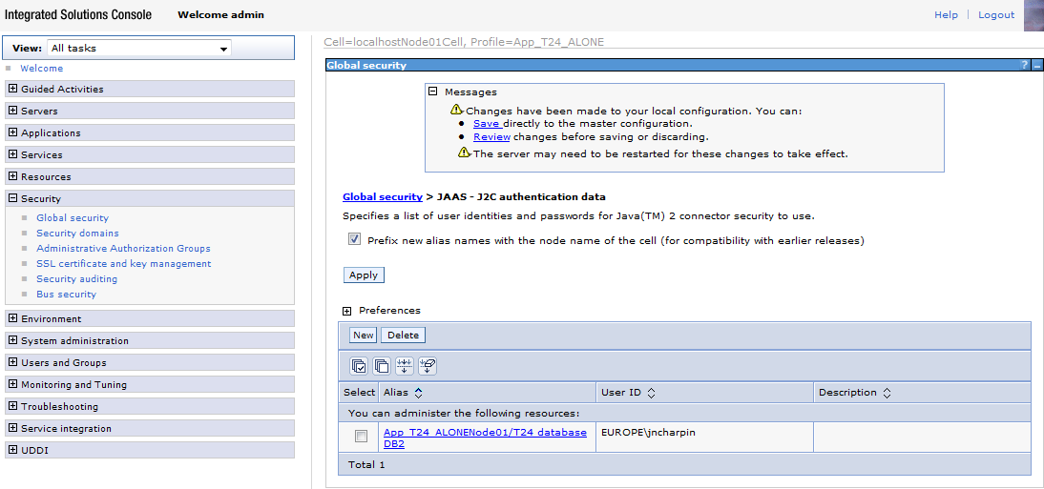Toggle the prefix new alias names checkbox
The height and width of the screenshot is (489, 1044).
click(354, 239)
